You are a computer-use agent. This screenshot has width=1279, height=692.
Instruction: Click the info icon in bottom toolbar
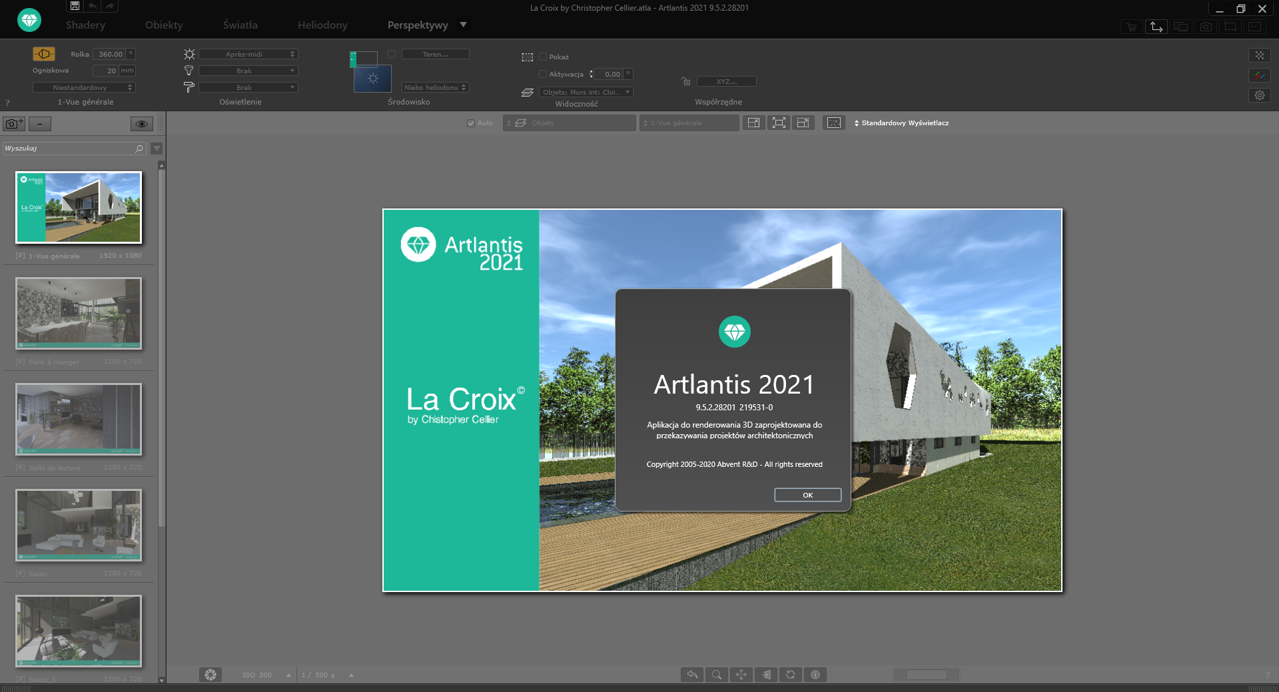click(x=815, y=675)
